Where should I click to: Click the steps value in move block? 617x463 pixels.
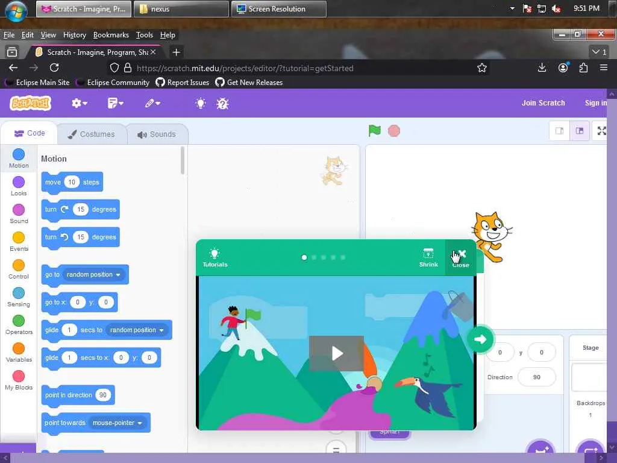click(72, 182)
